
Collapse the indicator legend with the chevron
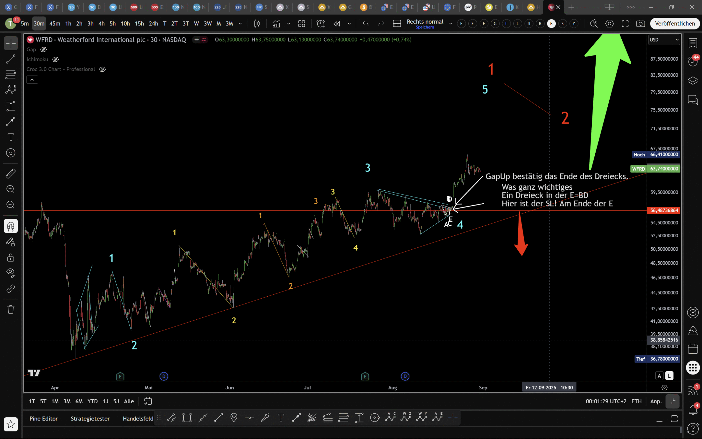pos(32,79)
